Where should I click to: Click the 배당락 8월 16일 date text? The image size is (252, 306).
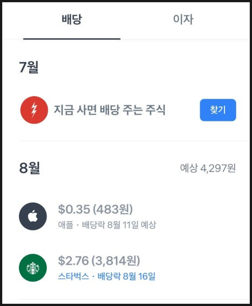(x=127, y=276)
